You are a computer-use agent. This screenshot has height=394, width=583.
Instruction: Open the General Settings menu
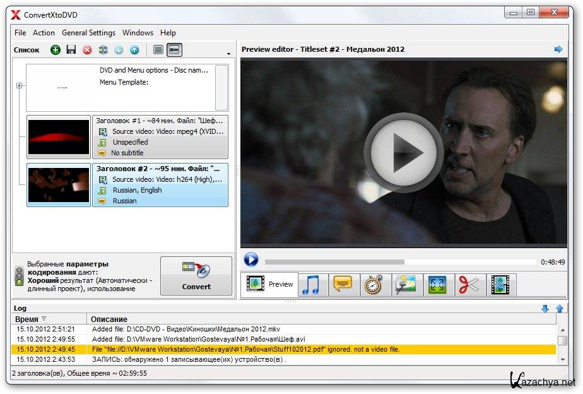(88, 33)
